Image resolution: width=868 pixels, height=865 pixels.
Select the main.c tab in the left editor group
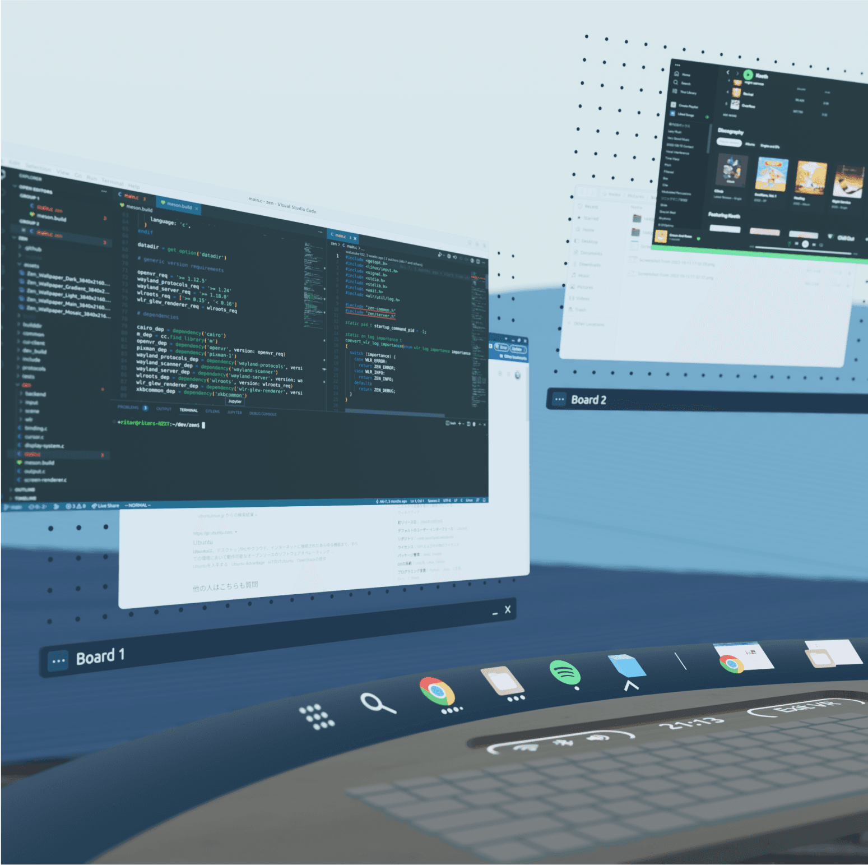tap(134, 197)
